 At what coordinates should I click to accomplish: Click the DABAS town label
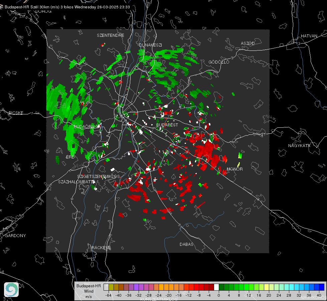187,244
